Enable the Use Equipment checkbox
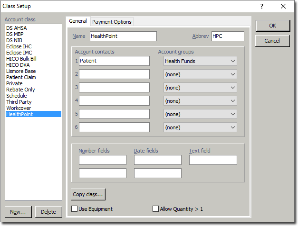This screenshot has width=298, height=226. [x=74, y=208]
